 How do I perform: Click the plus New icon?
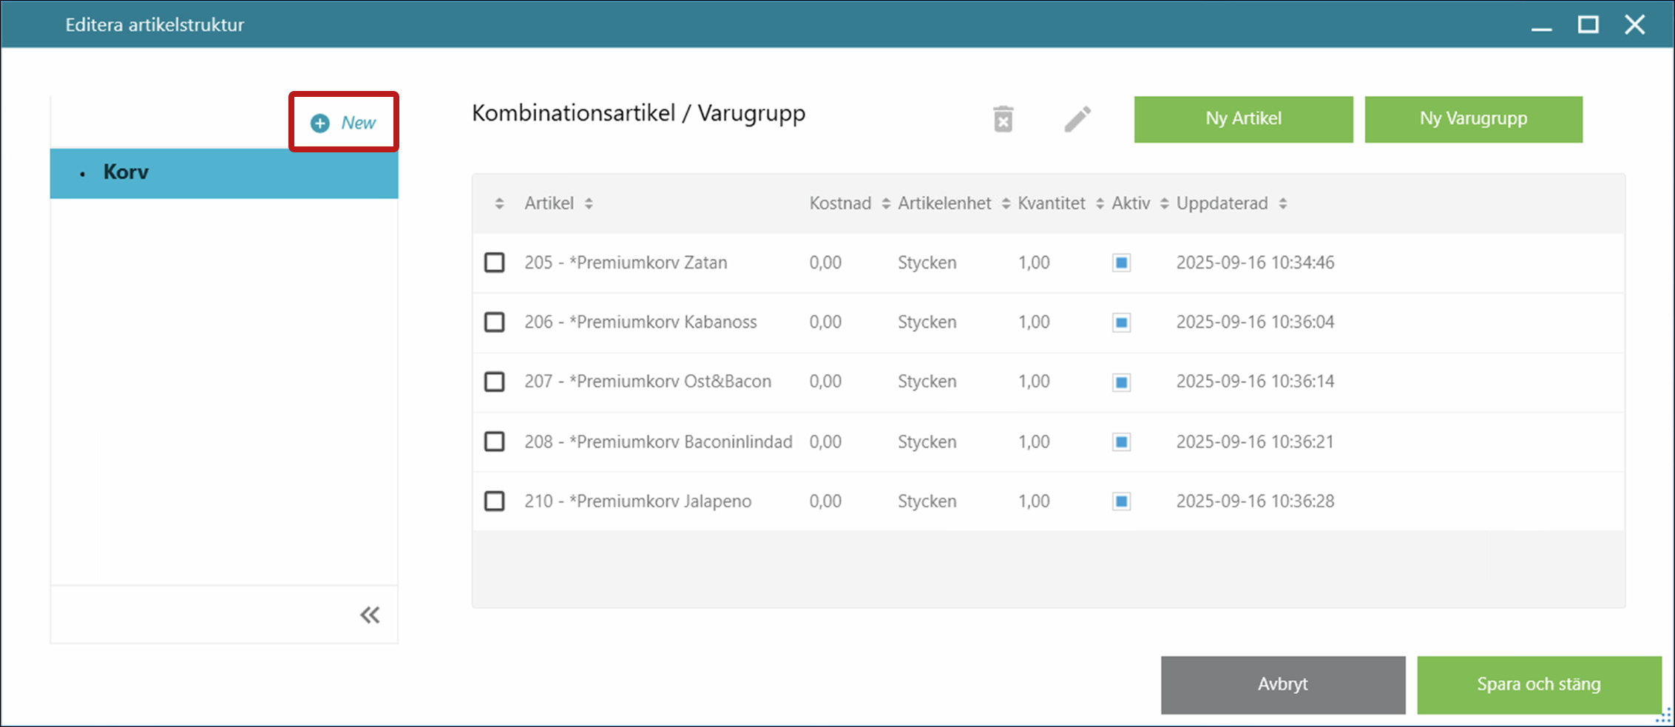pyautogui.click(x=320, y=123)
